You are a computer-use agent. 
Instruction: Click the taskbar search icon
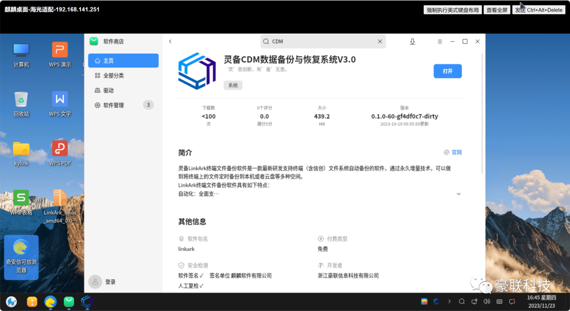[x=462, y=301]
